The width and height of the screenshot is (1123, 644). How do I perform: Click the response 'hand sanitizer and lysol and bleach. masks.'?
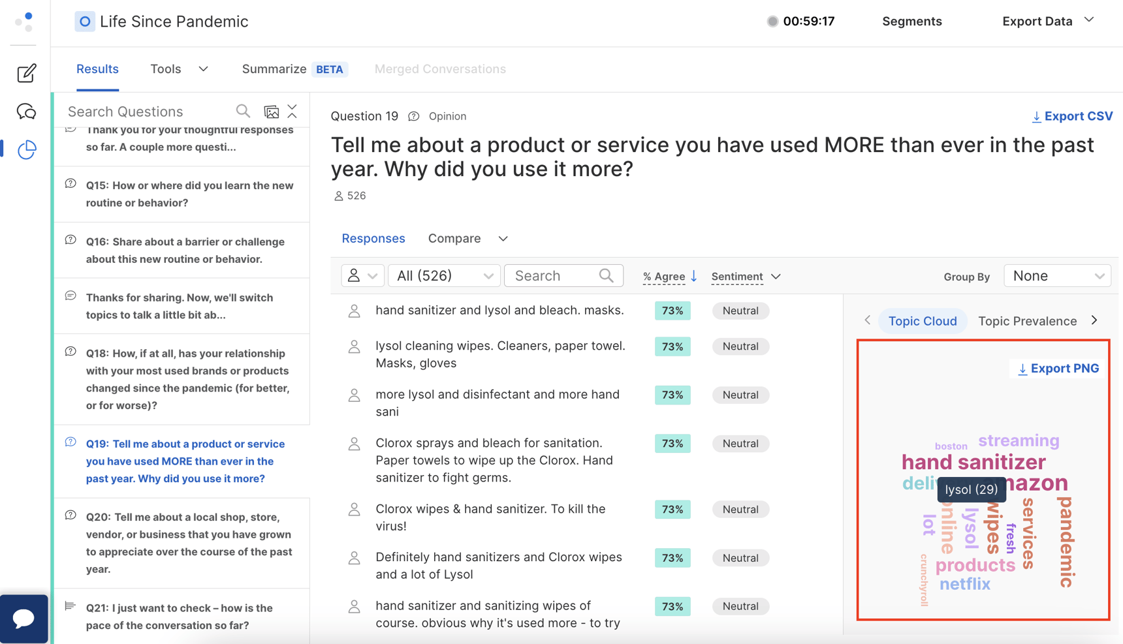(x=499, y=311)
